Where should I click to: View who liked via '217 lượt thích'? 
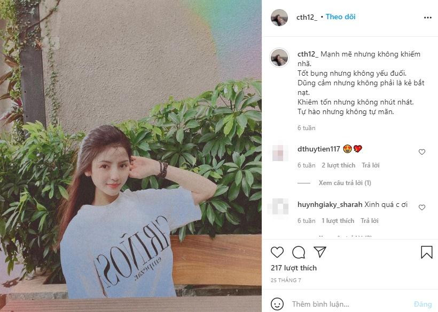pyautogui.click(x=294, y=268)
